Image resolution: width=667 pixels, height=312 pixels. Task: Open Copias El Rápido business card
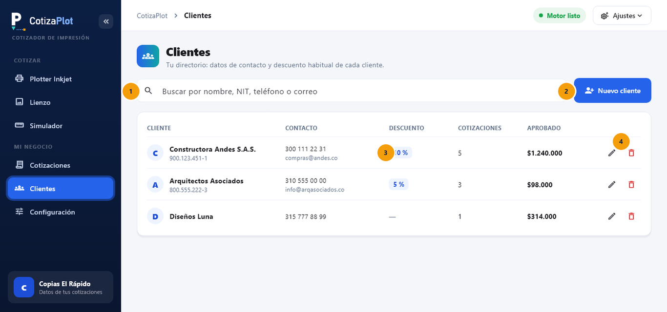pyautogui.click(x=61, y=287)
